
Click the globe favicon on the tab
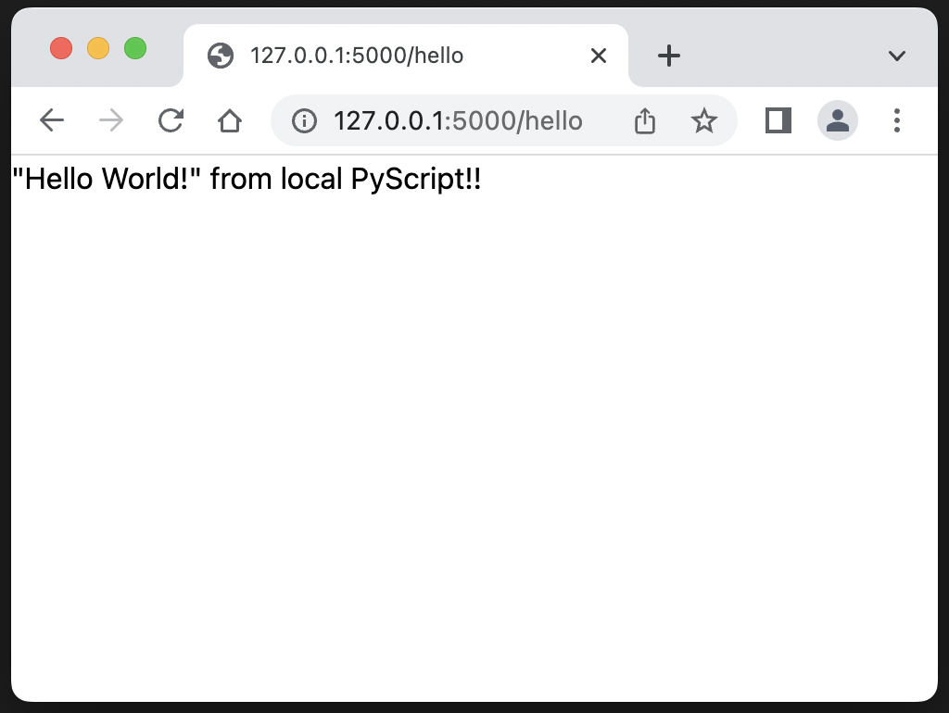point(220,56)
